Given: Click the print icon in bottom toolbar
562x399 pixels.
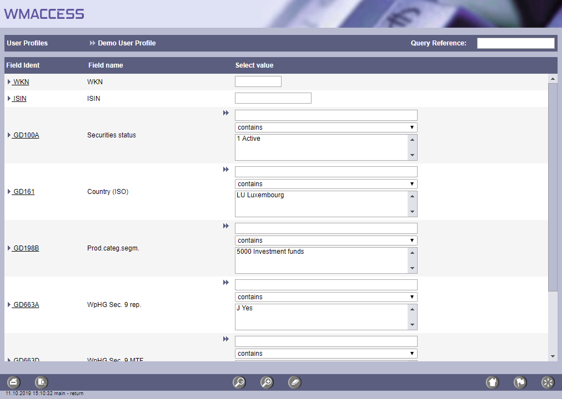Looking at the screenshot, I should (x=14, y=382).
